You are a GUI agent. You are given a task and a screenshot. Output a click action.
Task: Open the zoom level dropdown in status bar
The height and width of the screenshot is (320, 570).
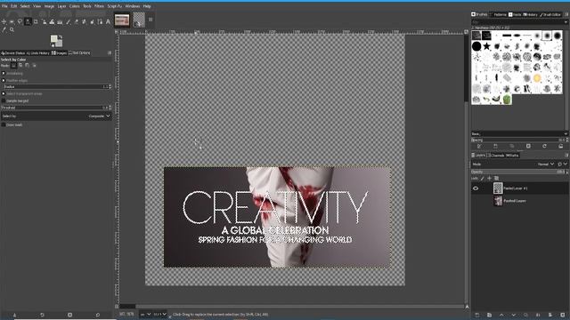[159, 314]
